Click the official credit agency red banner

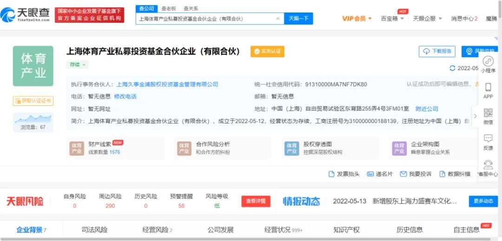pyautogui.click(x=89, y=15)
